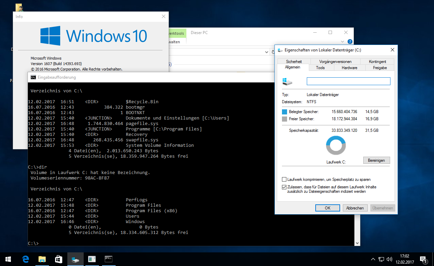Switch to the Vorgängerversionen tab

tap(335, 62)
